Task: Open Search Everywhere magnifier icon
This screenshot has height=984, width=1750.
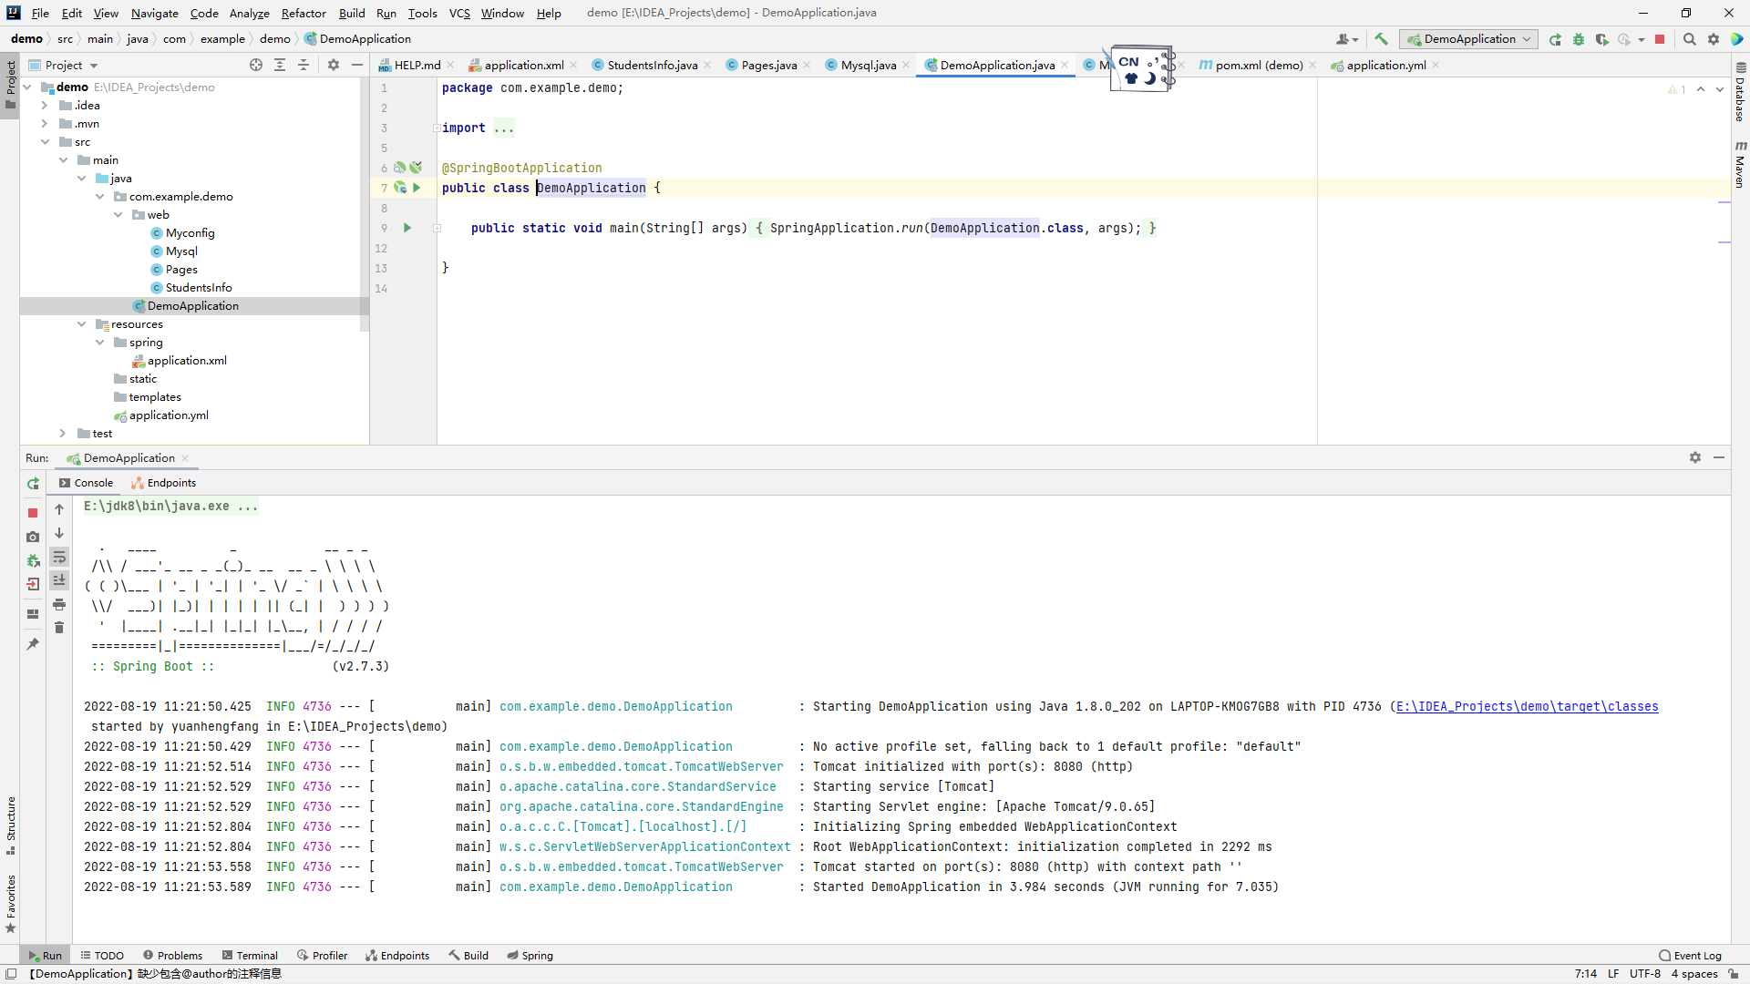Action: coord(1689,39)
